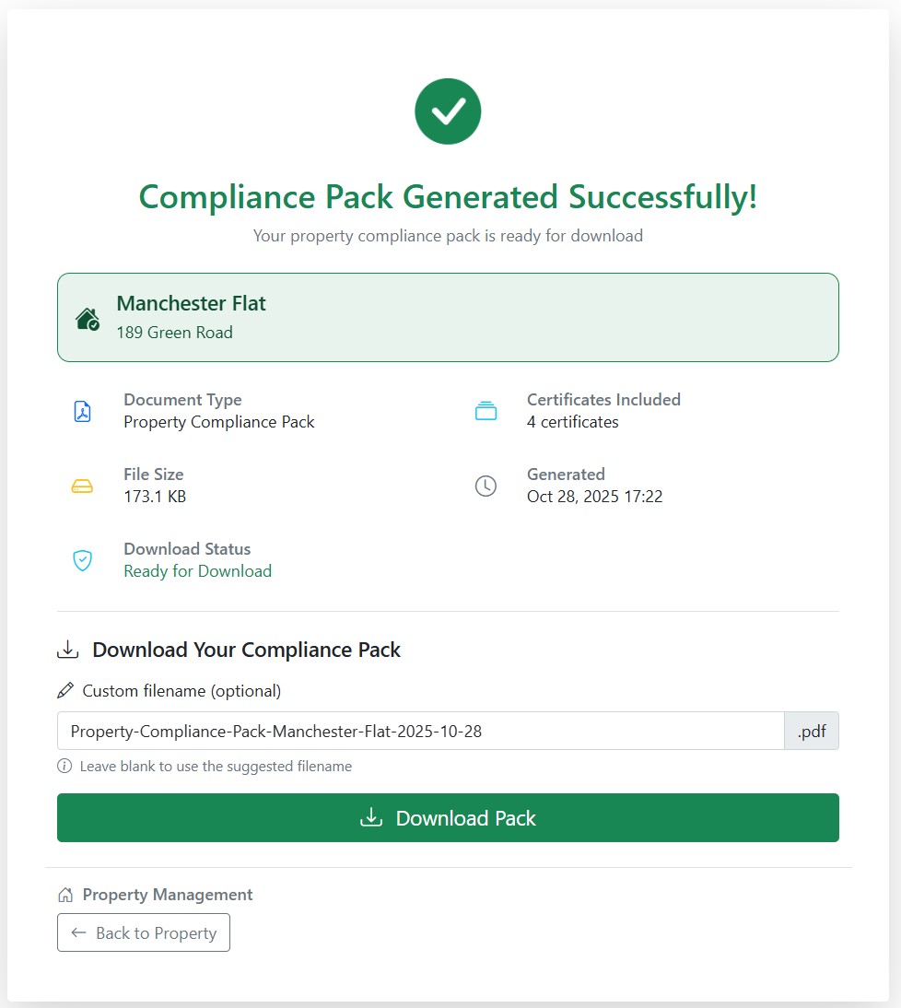The image size is (901, 1008).
Task: Click the house-with-checkmark property icon
Action: (x=87, y=316)
